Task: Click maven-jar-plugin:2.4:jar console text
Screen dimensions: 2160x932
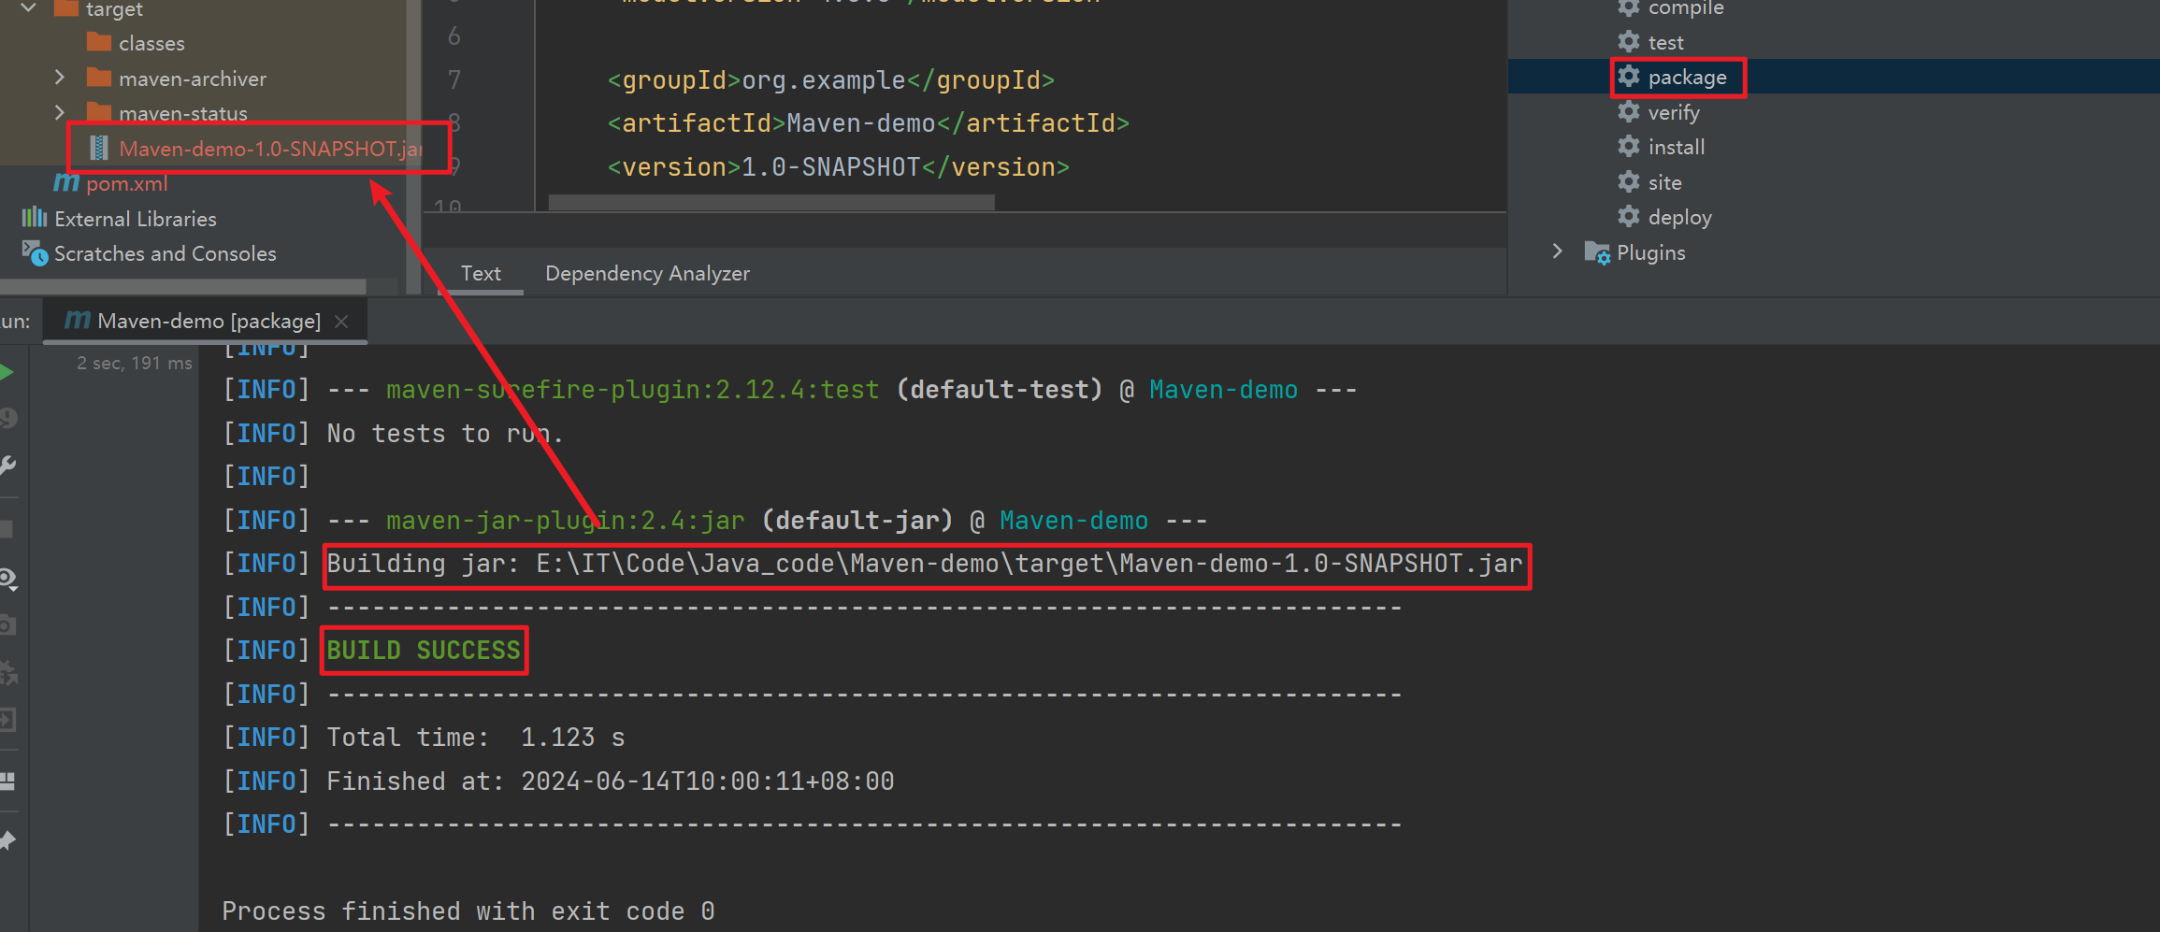Action: pyautogui.click(x=566, y=521)
